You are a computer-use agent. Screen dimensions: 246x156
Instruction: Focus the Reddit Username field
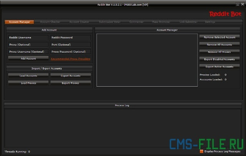pyautogui.click(x=28, y=38)
